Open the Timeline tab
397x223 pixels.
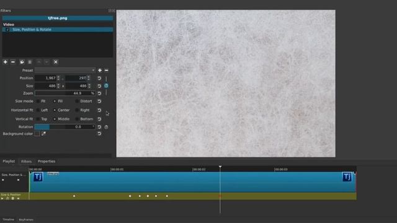[x=8, y=219]
